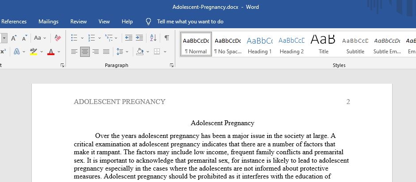Click the 'ADOLESCENT PREGNANCY' page header text

[119, 102]
